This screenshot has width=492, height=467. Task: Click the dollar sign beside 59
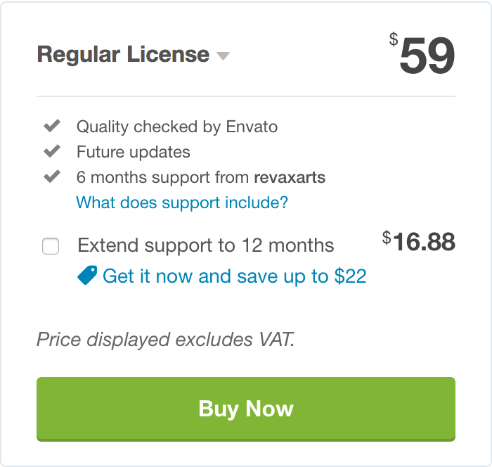[394, 39]
